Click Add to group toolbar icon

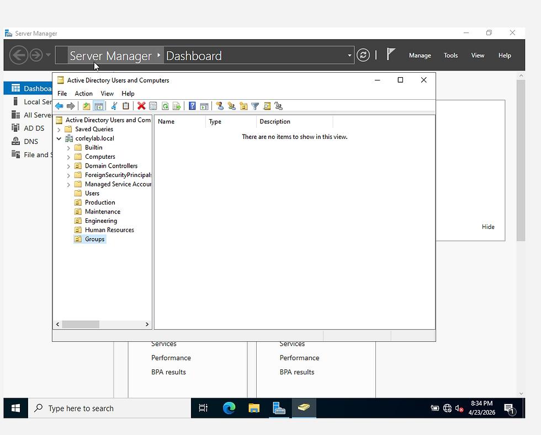click(278, 106)
